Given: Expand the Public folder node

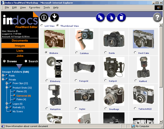Looking at the screenshot, I should (3, 75).
